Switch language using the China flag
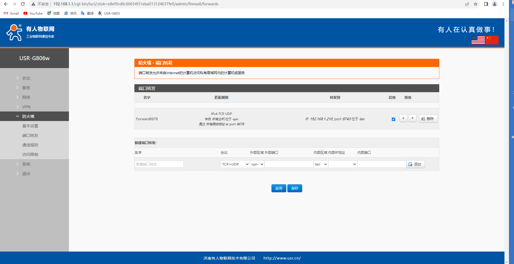 point(492,40)
